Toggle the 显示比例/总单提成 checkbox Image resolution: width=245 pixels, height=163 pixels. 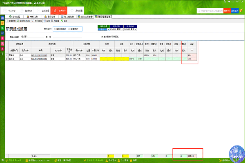pyautogui.click(x=102, y=37)
